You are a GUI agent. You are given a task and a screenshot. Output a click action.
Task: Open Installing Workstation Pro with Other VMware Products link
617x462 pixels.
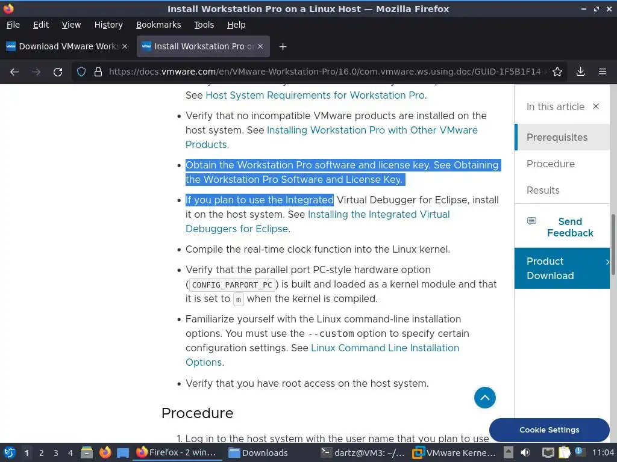331,137
